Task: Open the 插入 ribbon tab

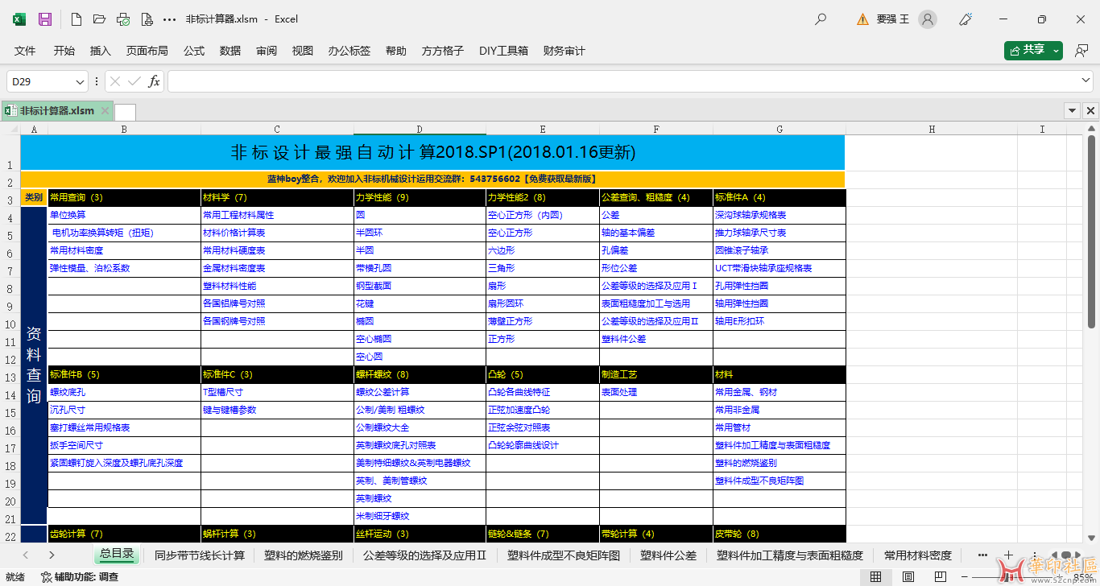Action: pyautogui.click(x=101, y=51)
